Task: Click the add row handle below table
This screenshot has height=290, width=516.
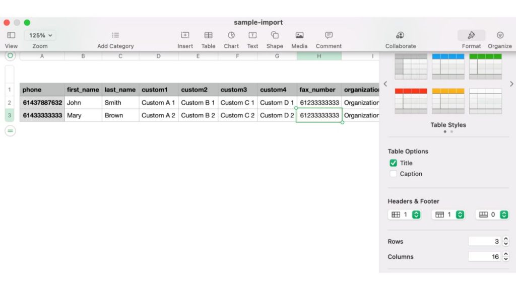Action: (10, 131)
